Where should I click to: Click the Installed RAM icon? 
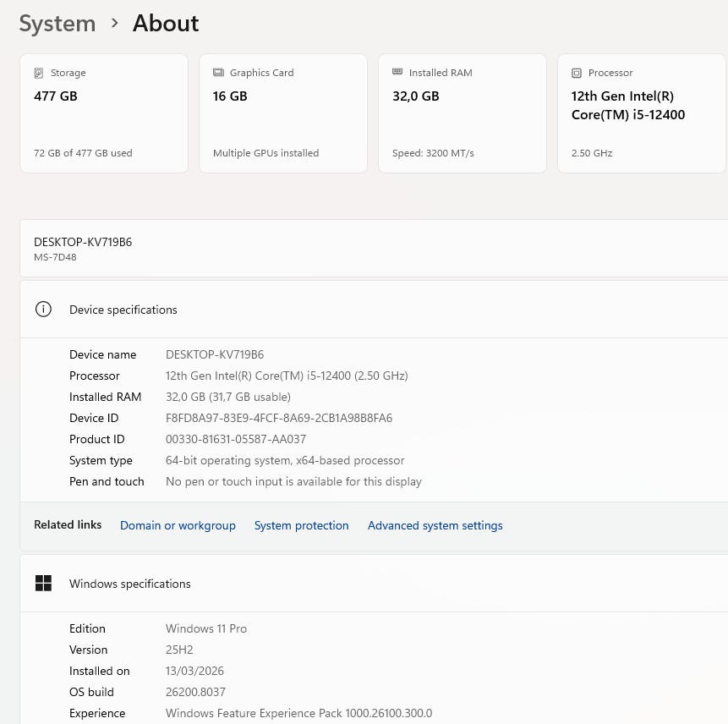tap(397, 73)
